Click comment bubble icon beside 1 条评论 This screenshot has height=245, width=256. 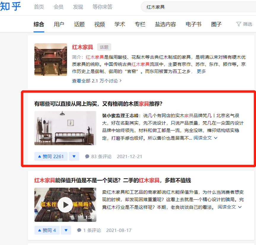tap(79, 230)
